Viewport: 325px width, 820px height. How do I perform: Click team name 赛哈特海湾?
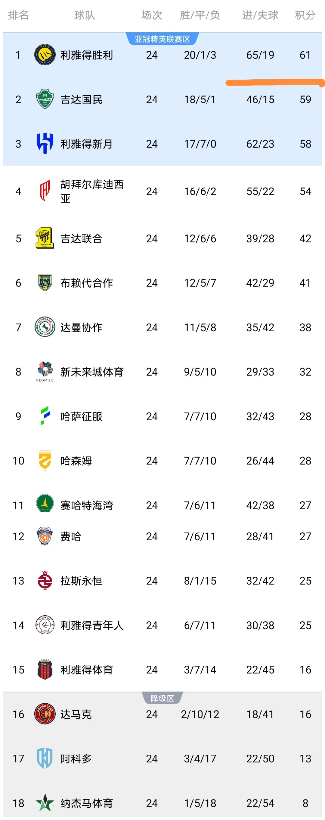coord(86,505)
